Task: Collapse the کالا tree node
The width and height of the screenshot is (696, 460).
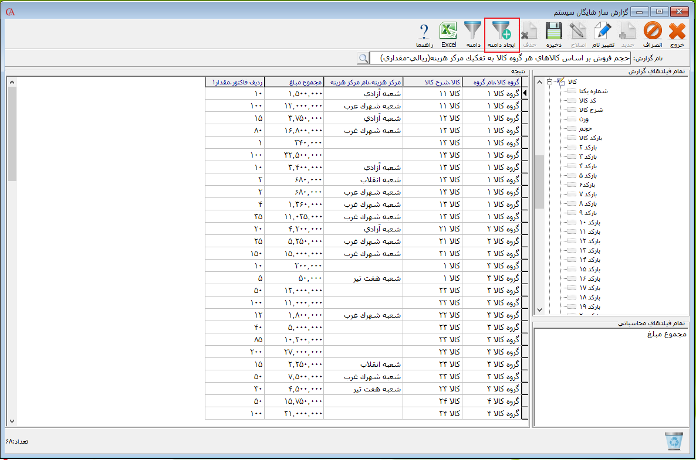Action: coord(549,81)
